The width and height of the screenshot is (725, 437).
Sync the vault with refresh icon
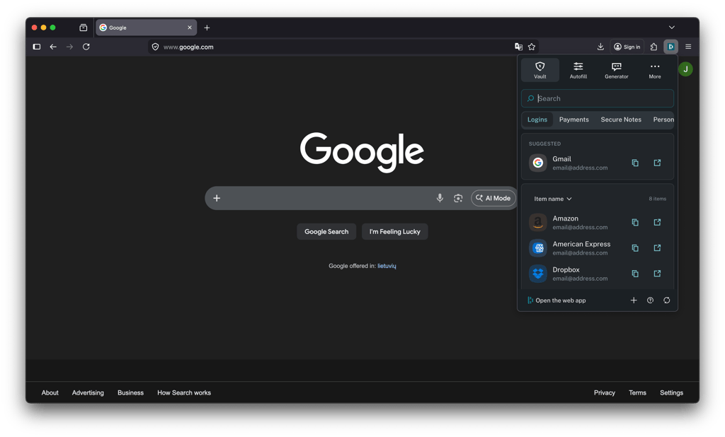[666, 301]
